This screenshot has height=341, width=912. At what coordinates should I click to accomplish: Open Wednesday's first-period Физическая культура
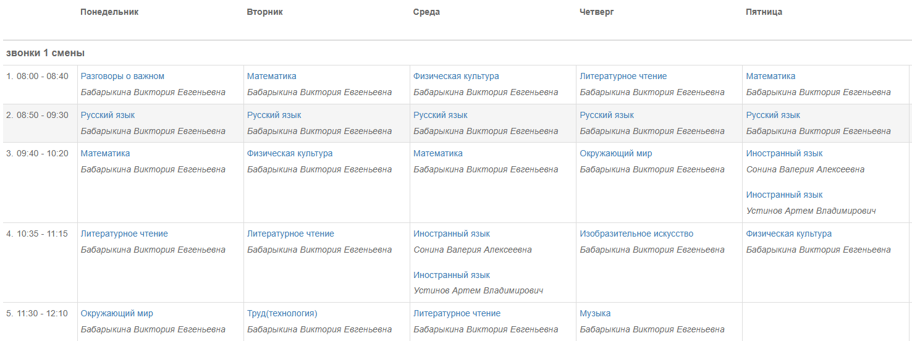tap(456, 76)
